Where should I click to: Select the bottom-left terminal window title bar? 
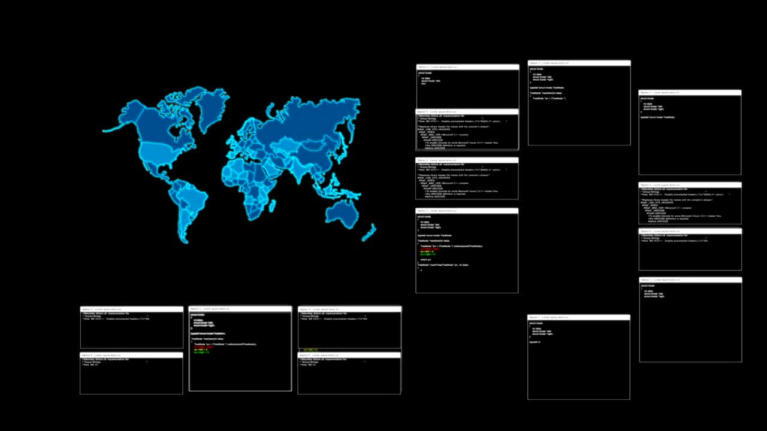(x=131, y=309)
